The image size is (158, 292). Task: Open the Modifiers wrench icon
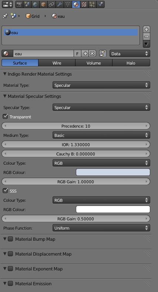click(x=60, y=4)
